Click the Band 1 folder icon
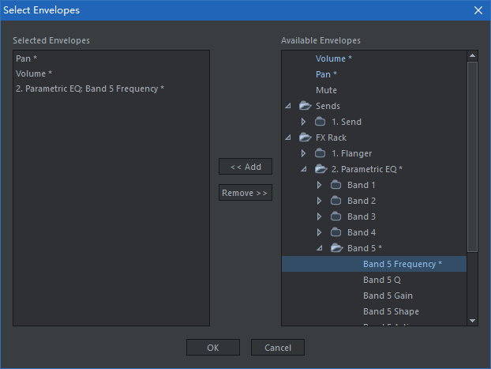Viewport: 491px width, 369px height. pyautogui.click(x=336, y=185)
